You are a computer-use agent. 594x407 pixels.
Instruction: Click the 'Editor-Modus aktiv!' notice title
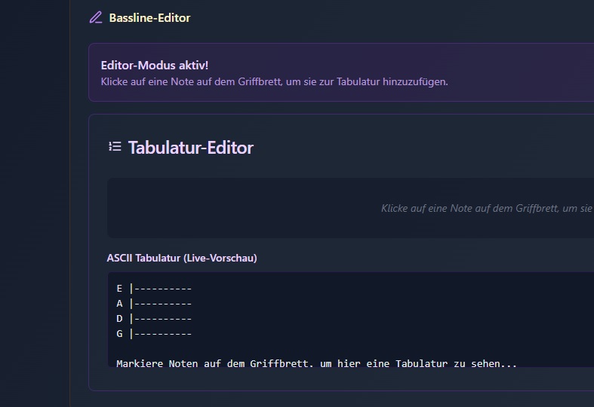[x=155, y=65]
